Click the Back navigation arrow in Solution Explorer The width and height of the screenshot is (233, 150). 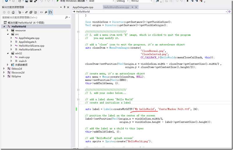click(x=4, y=12)
